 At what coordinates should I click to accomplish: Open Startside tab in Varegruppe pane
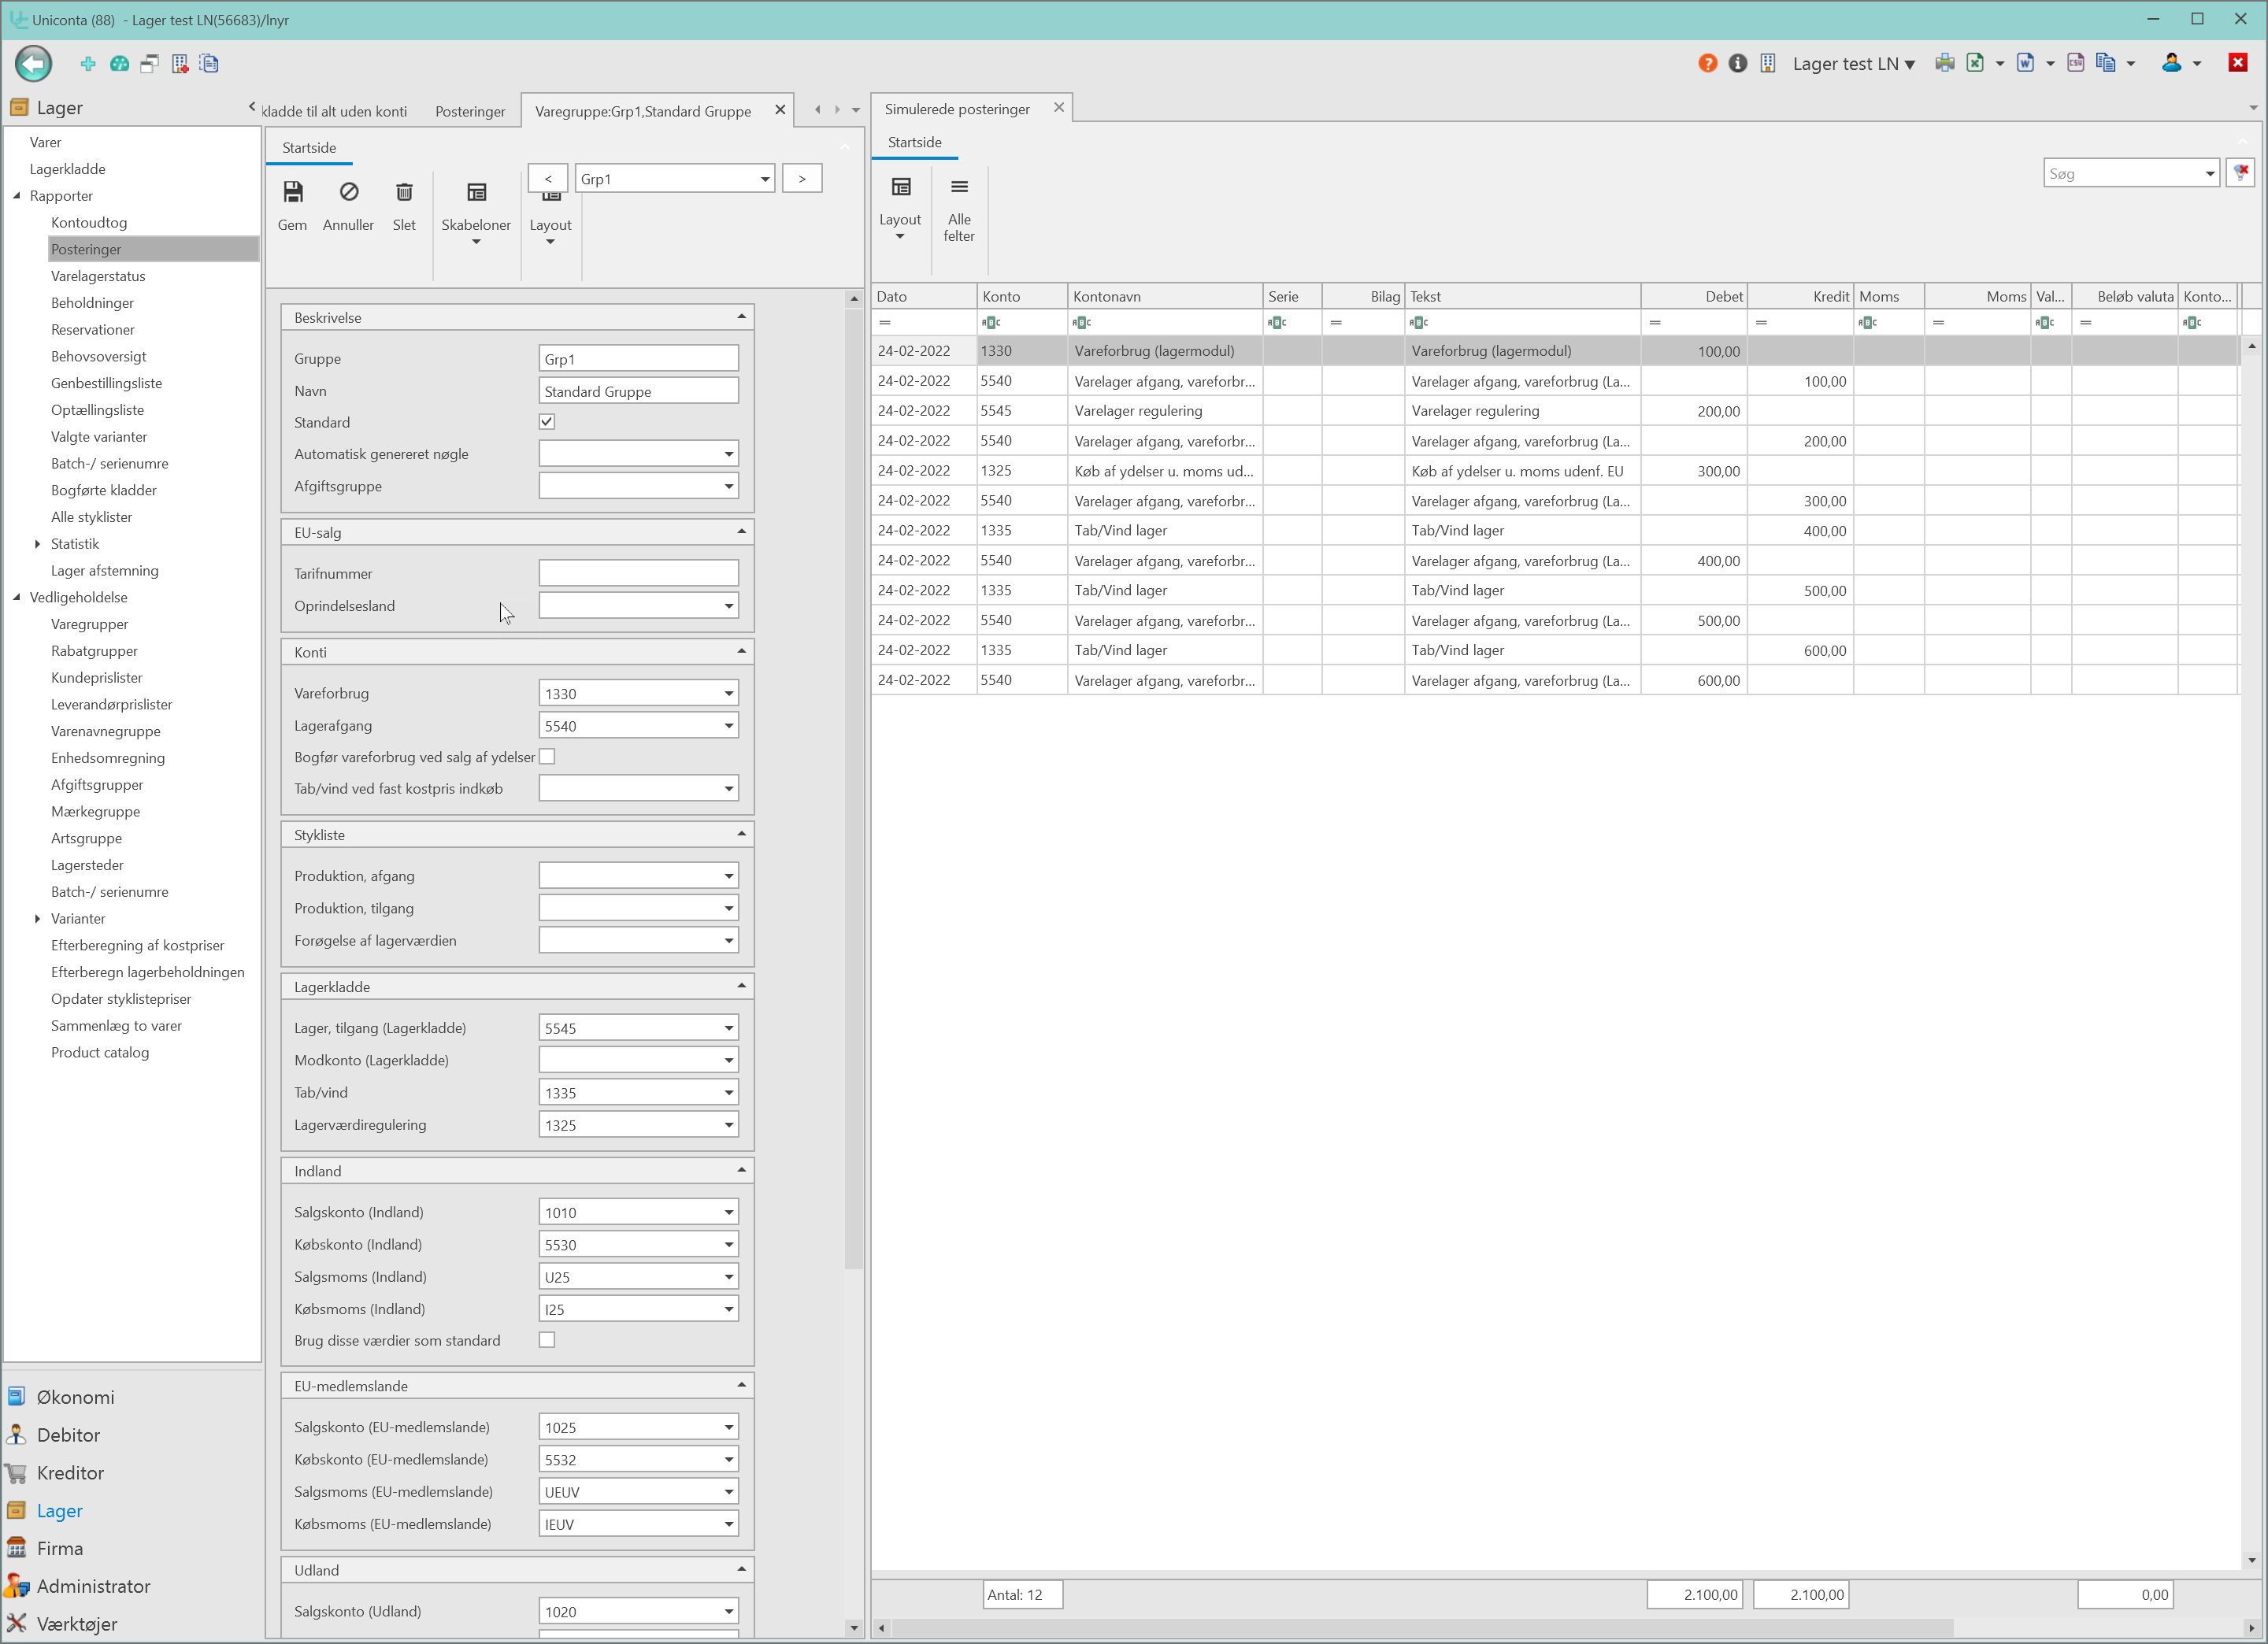[x=309, y=148]
